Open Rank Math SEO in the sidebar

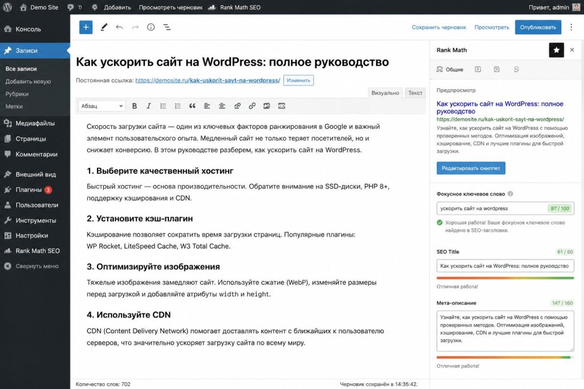(35, 251)
